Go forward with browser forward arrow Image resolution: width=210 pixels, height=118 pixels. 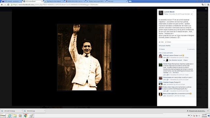(x=5, y=5)
